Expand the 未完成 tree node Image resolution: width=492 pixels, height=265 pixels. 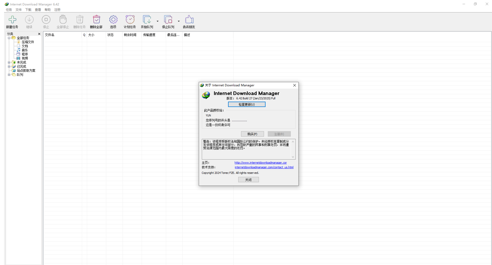[9, 63]
